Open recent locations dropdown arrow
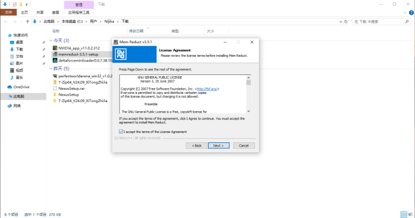 pyautogui.click(x=21, y=22)
